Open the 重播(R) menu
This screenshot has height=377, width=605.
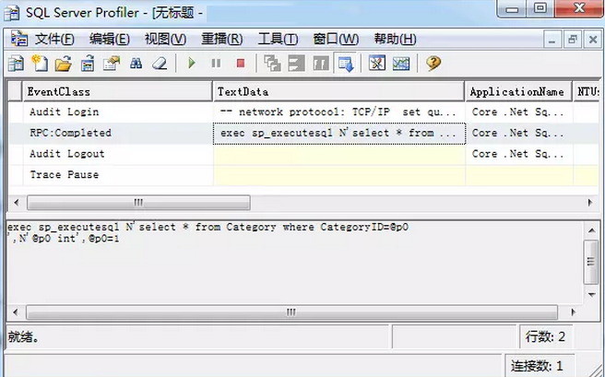tap(222, 39)
